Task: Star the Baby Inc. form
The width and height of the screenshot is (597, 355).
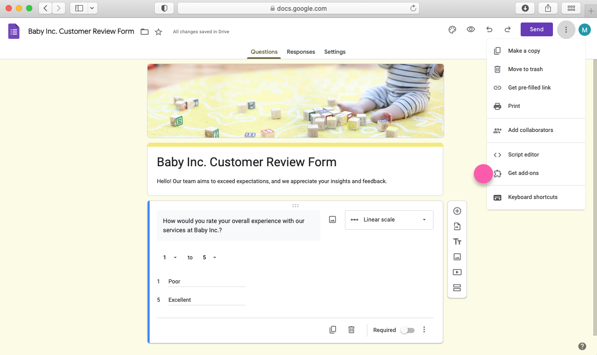Action: 158,32
